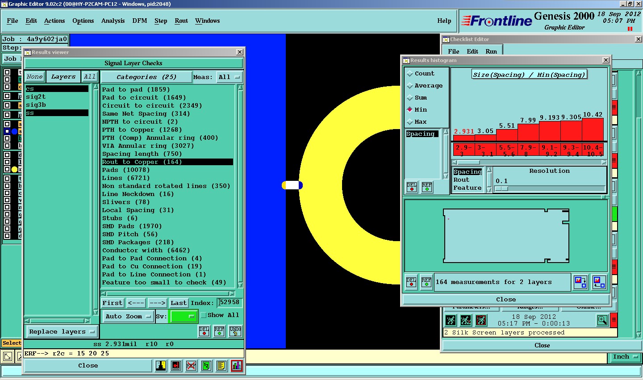Enable the Show All checkbox

point(204,315)
